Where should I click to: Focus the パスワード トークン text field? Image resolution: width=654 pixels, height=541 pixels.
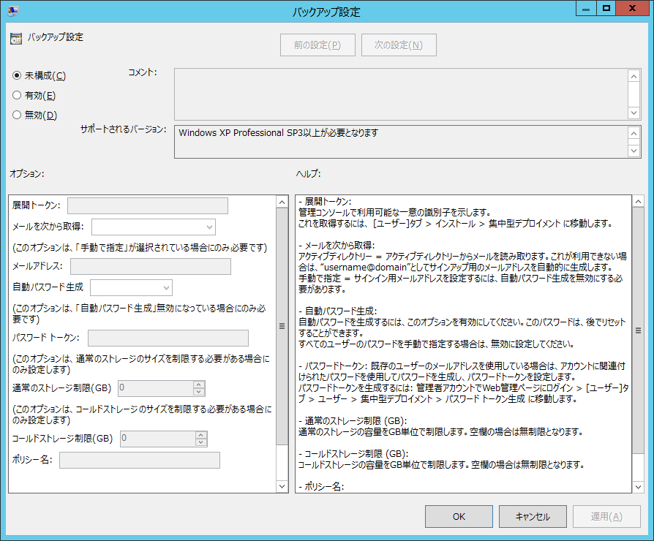click(168, 338)
